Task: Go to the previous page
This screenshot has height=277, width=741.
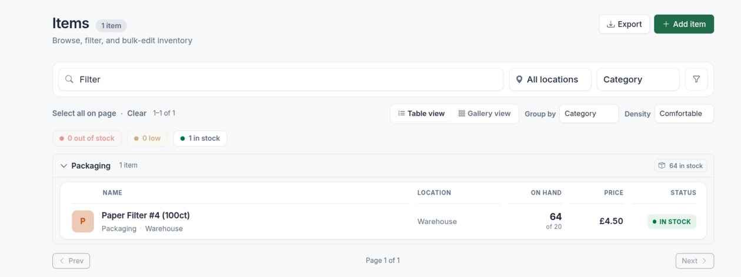Action: 71,261
